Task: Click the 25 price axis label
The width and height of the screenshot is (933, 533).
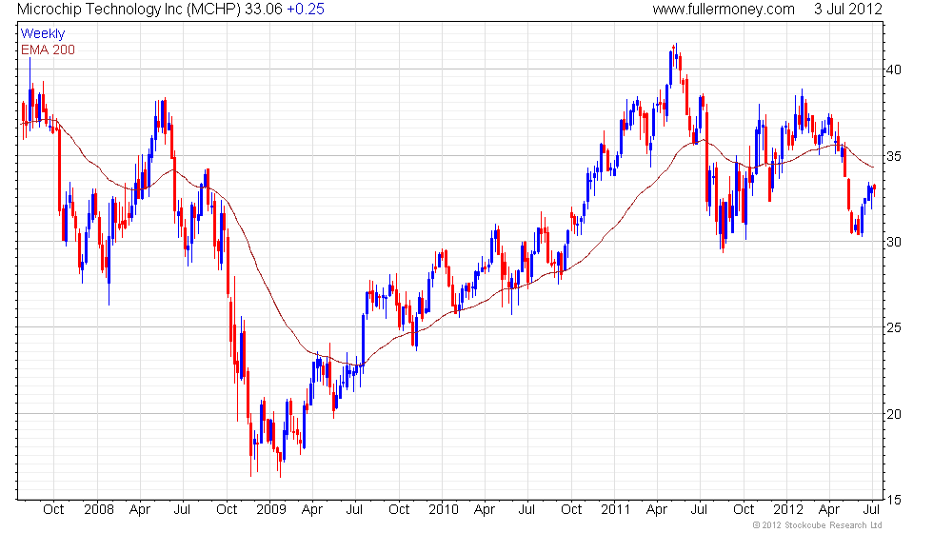Action: coord(893,327)
